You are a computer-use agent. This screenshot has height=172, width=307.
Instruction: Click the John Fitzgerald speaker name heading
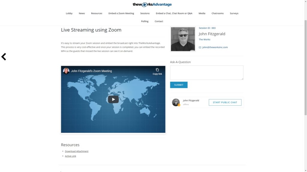point(212,34)
